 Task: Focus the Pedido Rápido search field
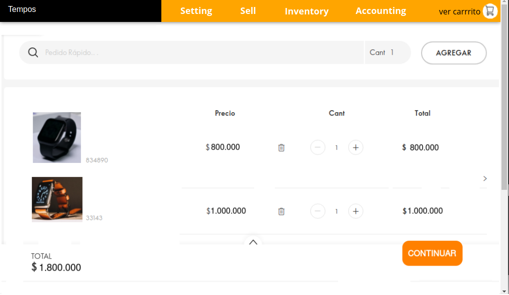click(200, 53)
